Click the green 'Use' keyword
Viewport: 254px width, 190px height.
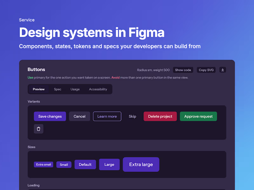30,78
